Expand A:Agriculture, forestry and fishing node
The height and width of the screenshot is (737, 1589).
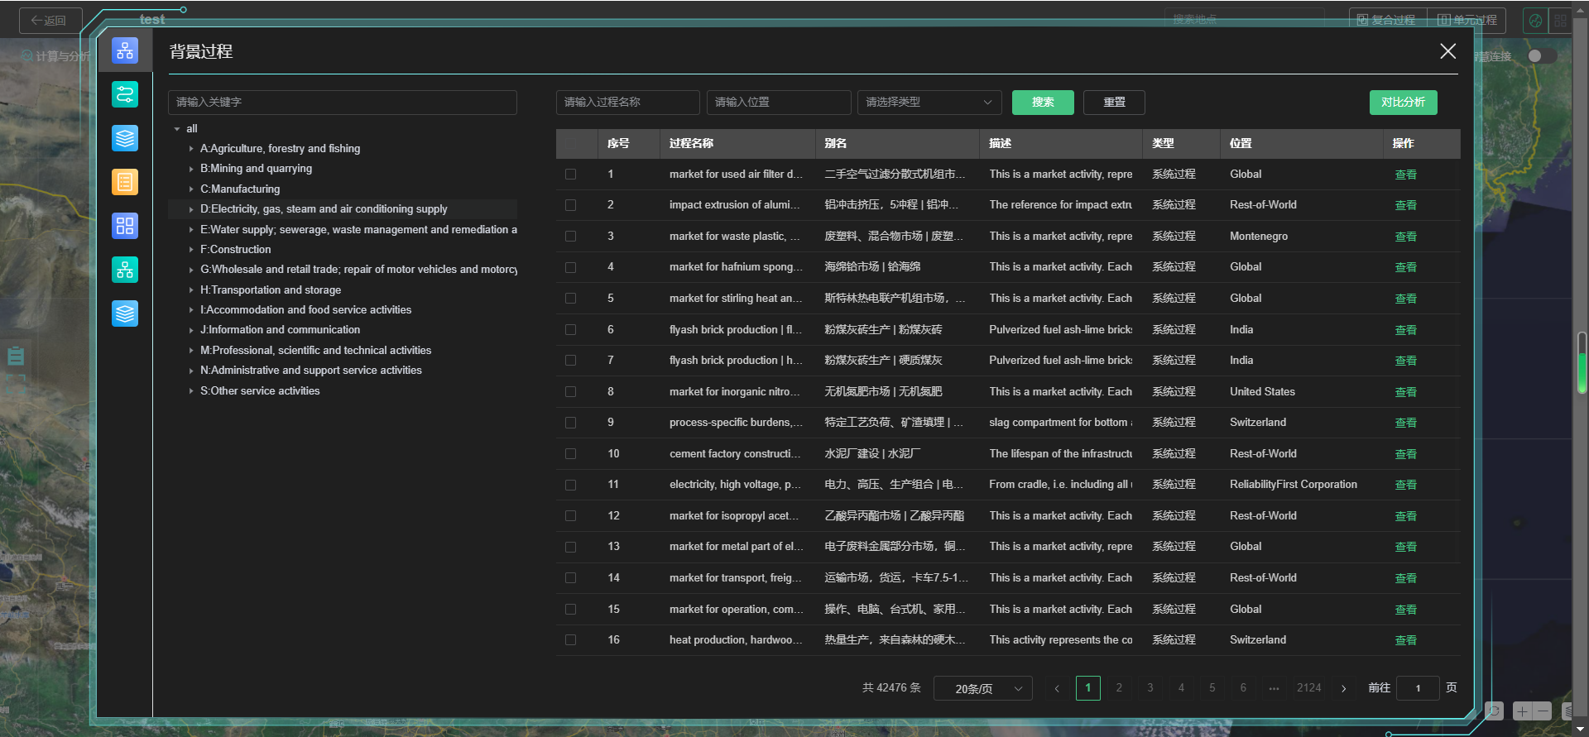pos(191,149)
